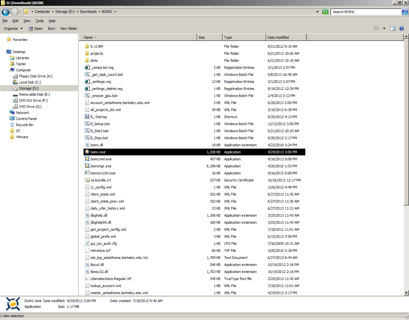
Task: Expand the Storage (D:) breadcrumb arrow
Action: [x=77, y=12]
